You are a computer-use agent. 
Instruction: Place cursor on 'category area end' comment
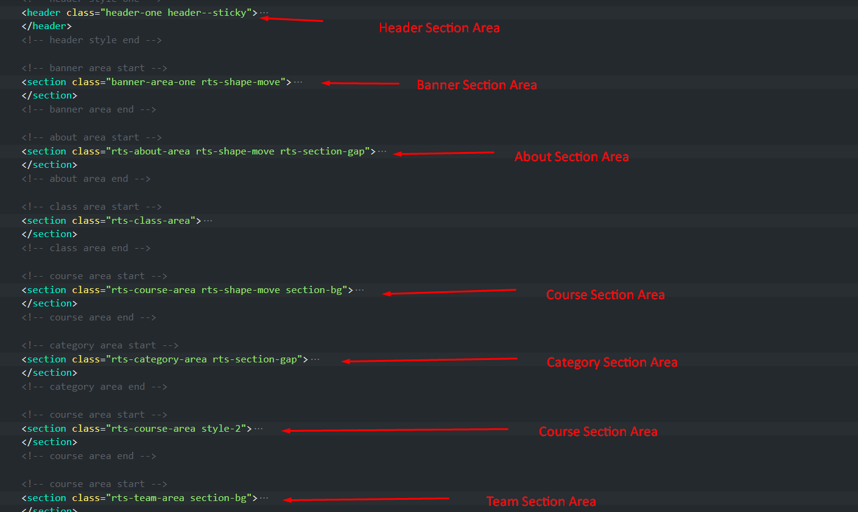94,387
